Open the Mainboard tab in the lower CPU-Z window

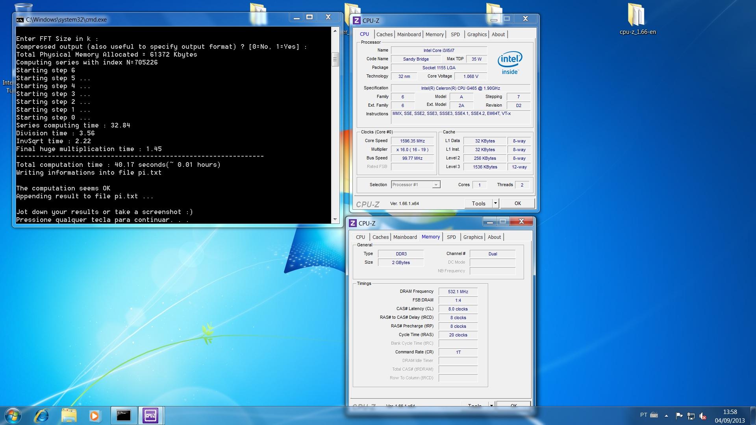coord(405,237)
